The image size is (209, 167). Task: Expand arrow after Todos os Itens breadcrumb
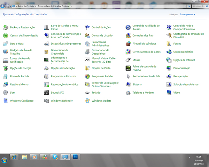pos(71,6)
